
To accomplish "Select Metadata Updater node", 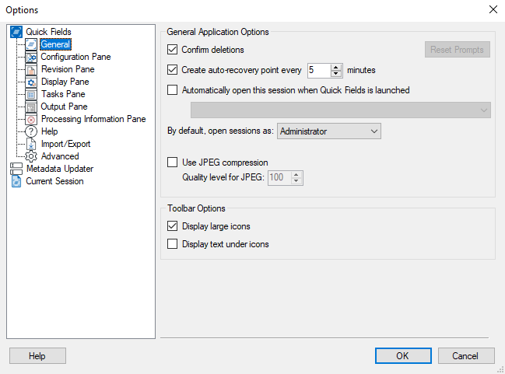I will pyautogui.click(x=60, y=169).
